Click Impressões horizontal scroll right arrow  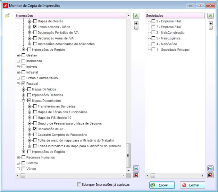(123, 176)
